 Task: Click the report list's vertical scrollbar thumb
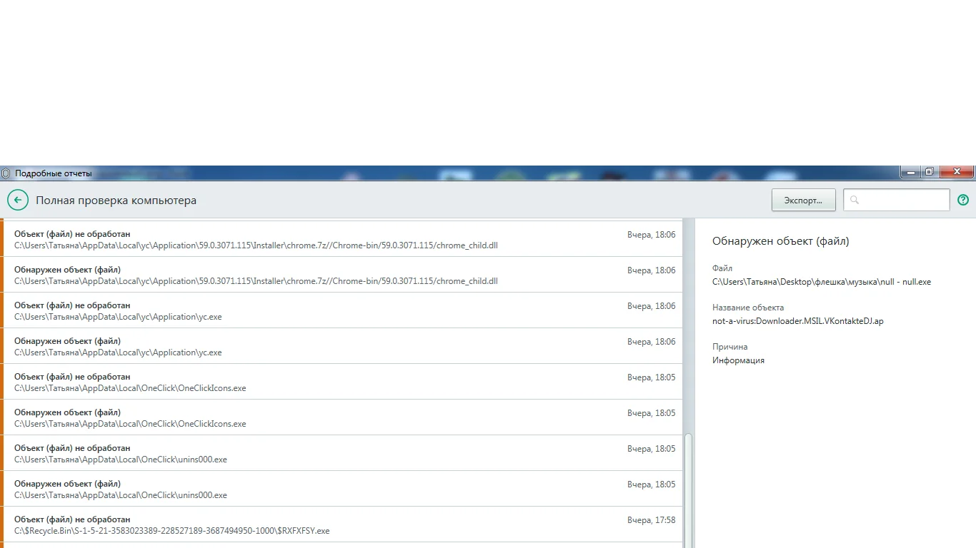[x=689, y=490]
